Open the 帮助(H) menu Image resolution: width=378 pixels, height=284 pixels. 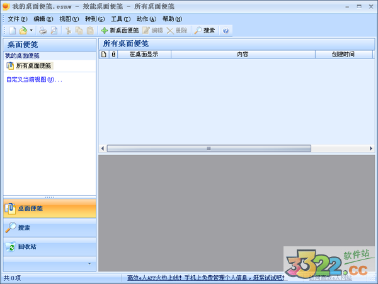point(172,19)
